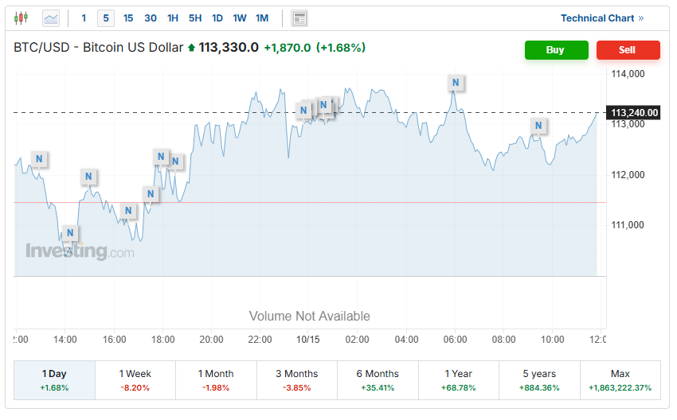Screen dimensions: 677x420
Task: Select the 15 minute interval
Action: click(x=128, y=17)
